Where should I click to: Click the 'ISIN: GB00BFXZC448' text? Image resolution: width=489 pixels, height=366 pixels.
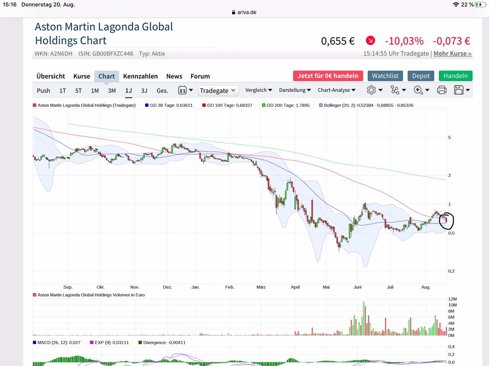(x=106, y=54)
